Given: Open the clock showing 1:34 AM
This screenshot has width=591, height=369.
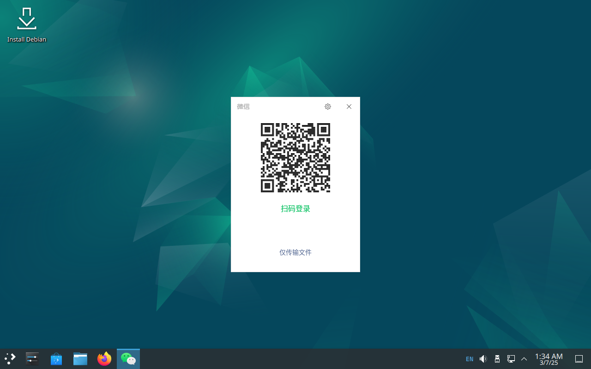Looking at the screenshot, I should [x=549, y=359].
